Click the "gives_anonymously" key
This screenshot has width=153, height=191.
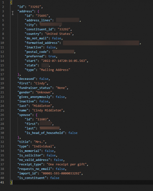(x=35, y=97)
